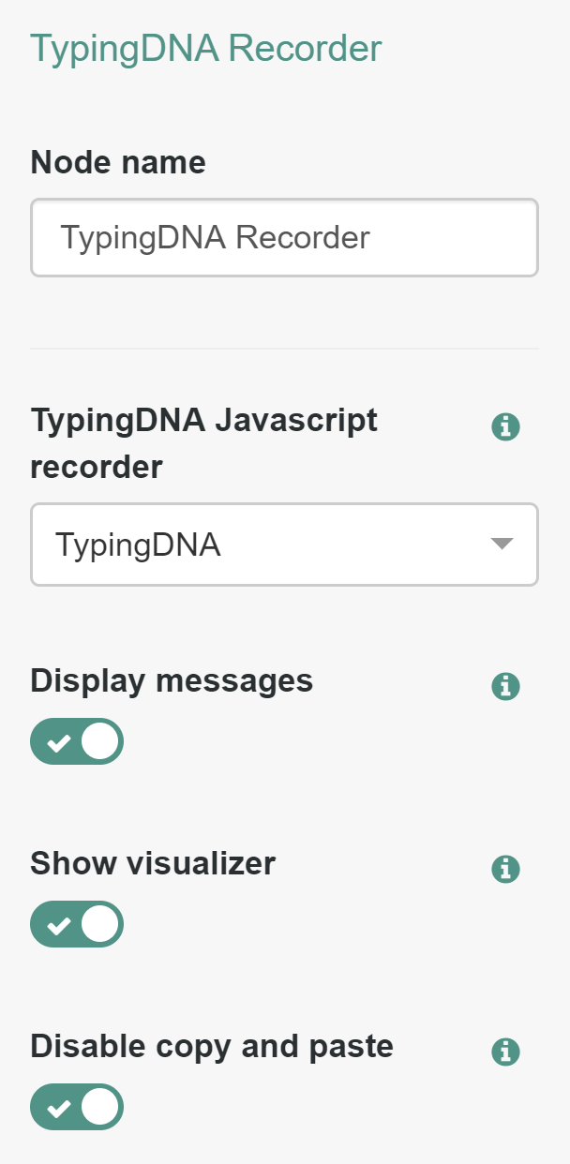Click the Display messages label text
Screen dimensions: 570x1164
[x=172, y=681]
